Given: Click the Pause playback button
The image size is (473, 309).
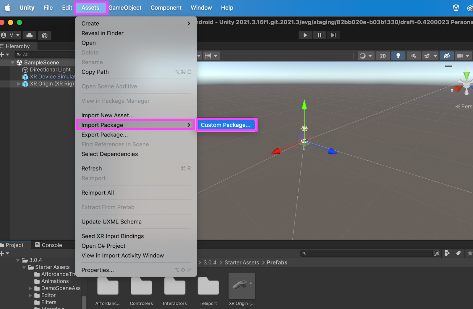Looking at the screenshot, I should coord(319,35).
